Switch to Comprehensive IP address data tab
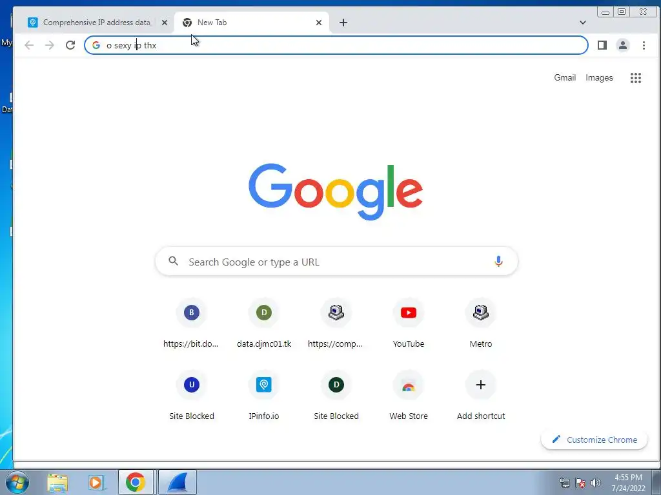661x495 pixels. 98,23
